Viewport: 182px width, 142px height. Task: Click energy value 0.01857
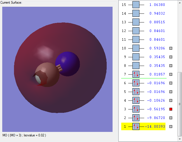click(x=157, y=74)
